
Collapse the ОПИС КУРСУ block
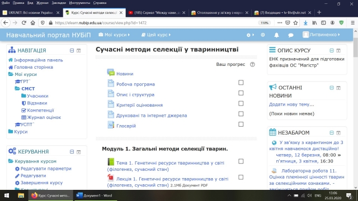(332, 51)
